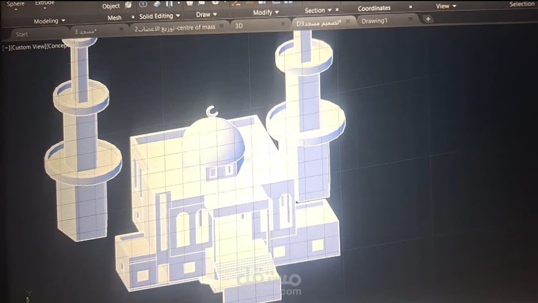Open the [-] viewport controls menu

pos(6,48)
